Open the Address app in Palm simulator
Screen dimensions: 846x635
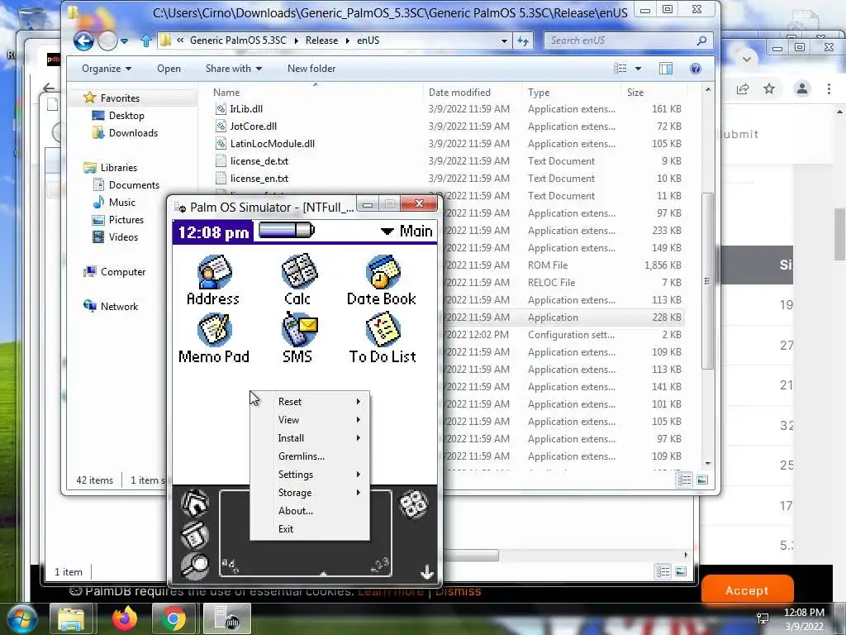point(213,280)
